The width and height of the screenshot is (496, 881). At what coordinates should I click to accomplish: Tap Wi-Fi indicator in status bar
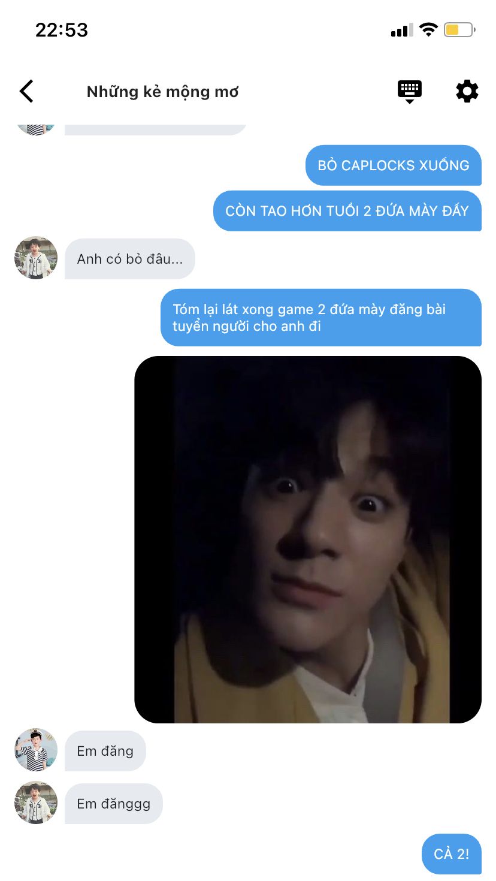tap(429, 29)
